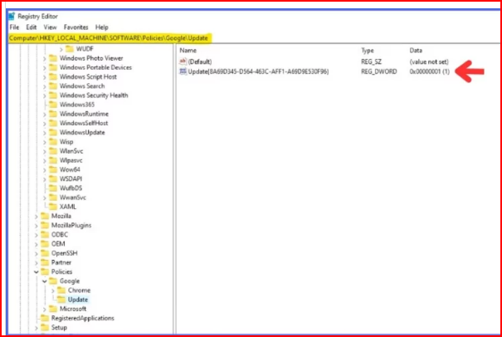Viewport: 502px width, 337px height.
Task: Click the 0x00000001 (1) data cell
Action: click(429, 71)
